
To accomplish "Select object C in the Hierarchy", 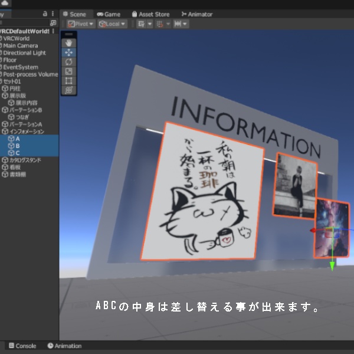I will point(29,153).
